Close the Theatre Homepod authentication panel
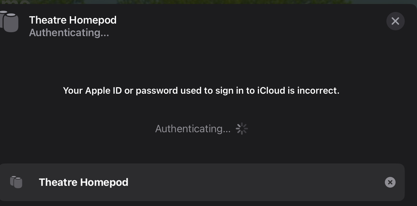The image size is (417, 206). pos(395,21)
